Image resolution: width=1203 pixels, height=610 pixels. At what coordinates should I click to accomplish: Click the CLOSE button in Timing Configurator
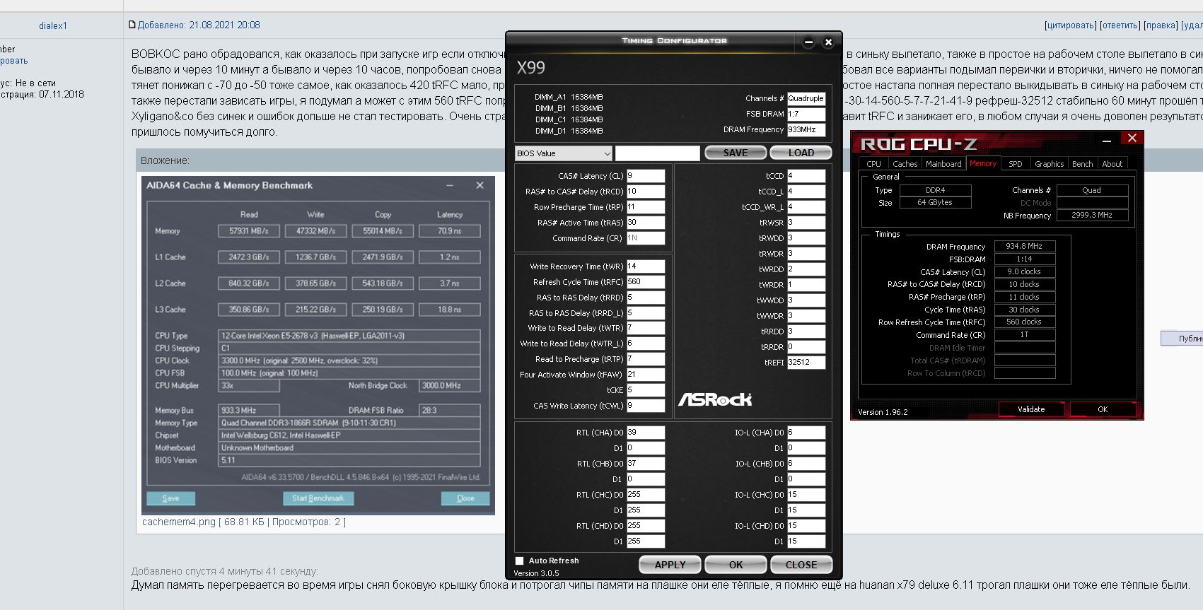coord(801,565)
